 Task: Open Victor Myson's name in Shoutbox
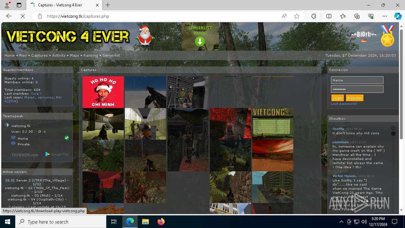(x=345, y=176)
